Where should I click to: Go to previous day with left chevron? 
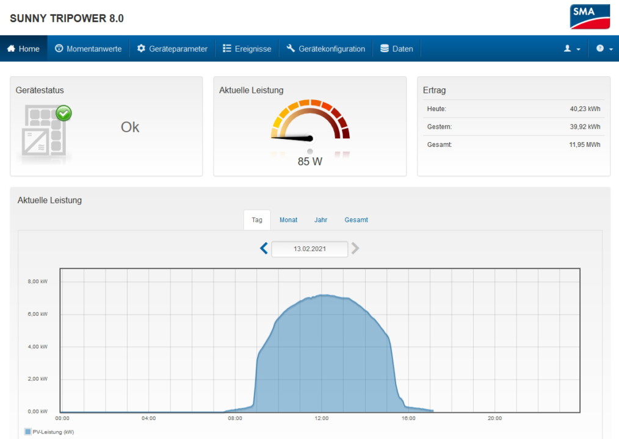click(x=264, y=249)
